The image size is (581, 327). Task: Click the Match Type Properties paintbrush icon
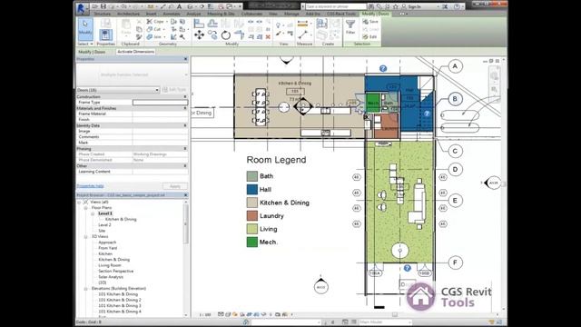pyautogui.click(x=139, y=36)
